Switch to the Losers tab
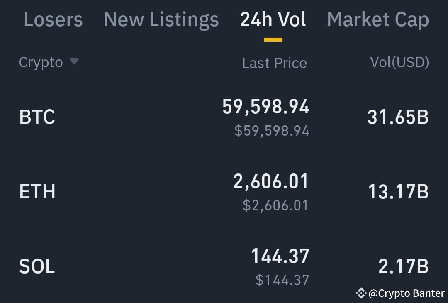 pos(53,19)
